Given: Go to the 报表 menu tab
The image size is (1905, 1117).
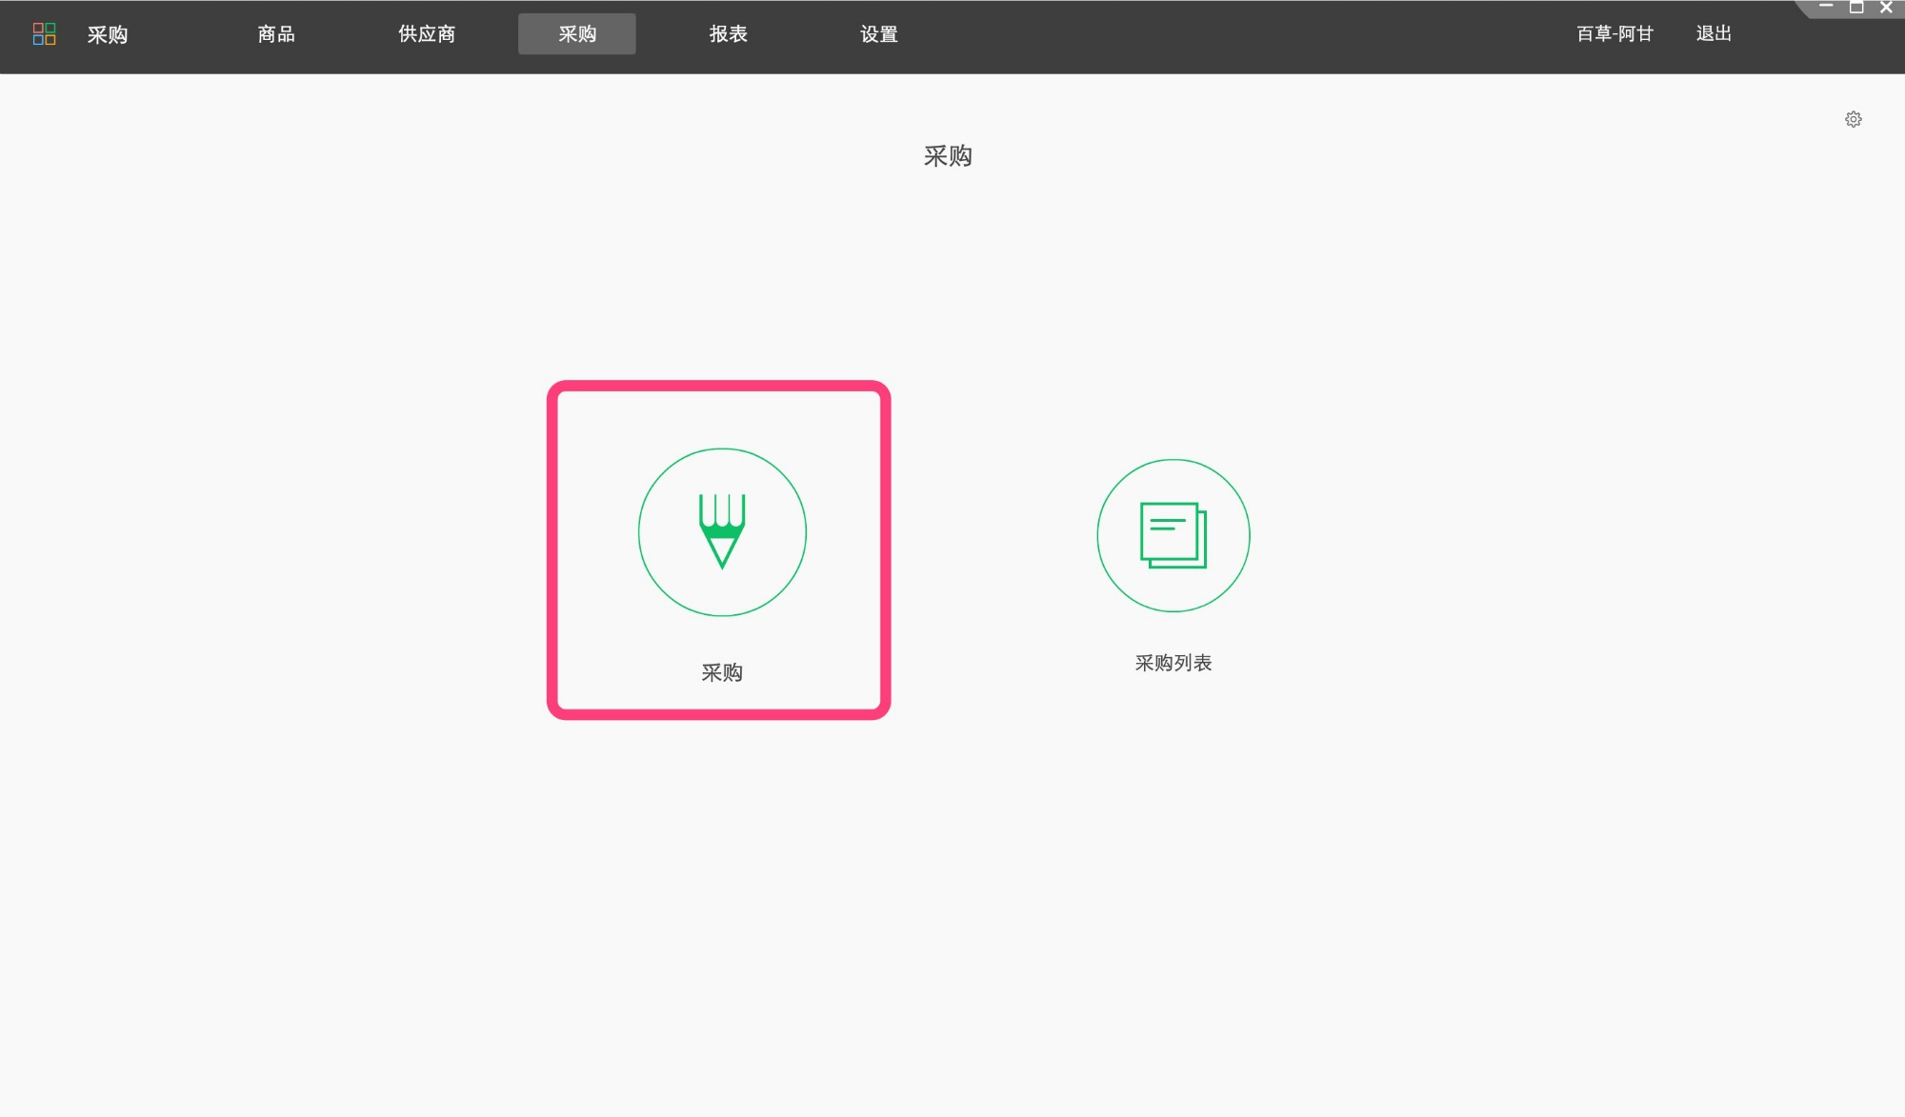Looking at the screenshot, I should [729, 34].
